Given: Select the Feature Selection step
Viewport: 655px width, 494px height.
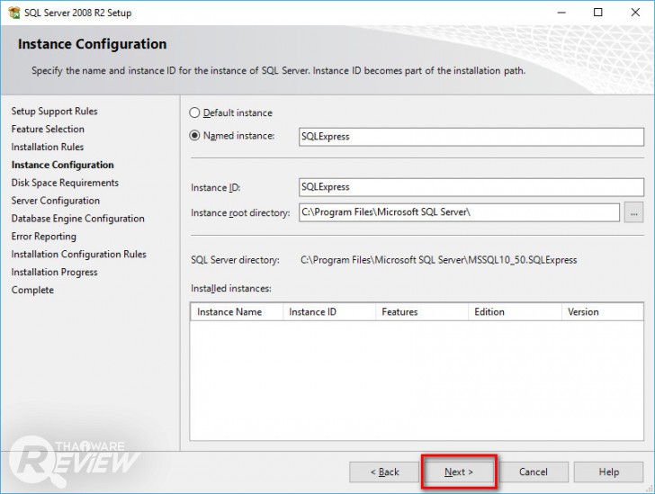Looking at the screenshot, I should pos(48,130).
